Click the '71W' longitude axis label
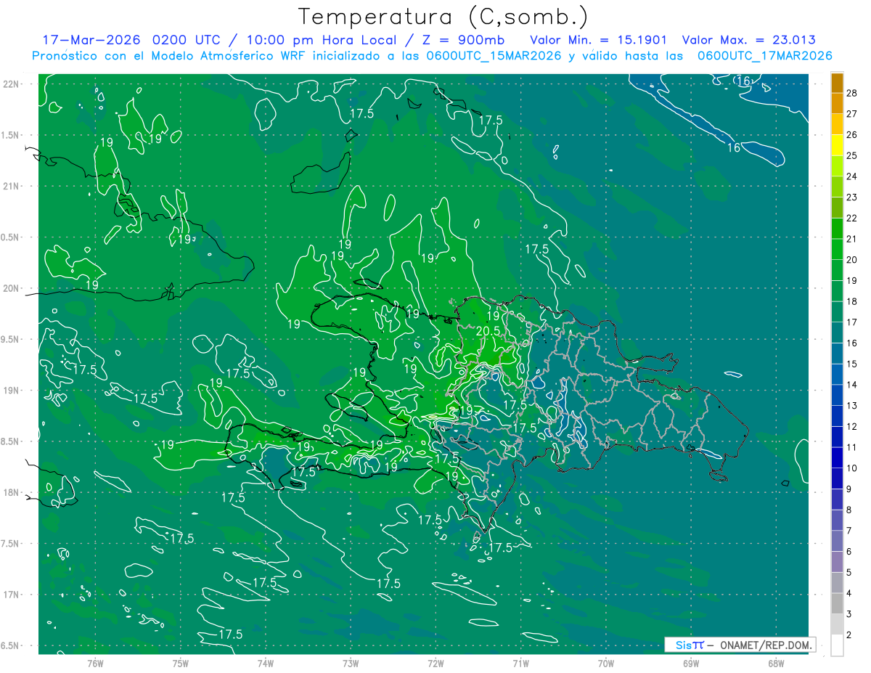The image size is (871, 673). 520,664
